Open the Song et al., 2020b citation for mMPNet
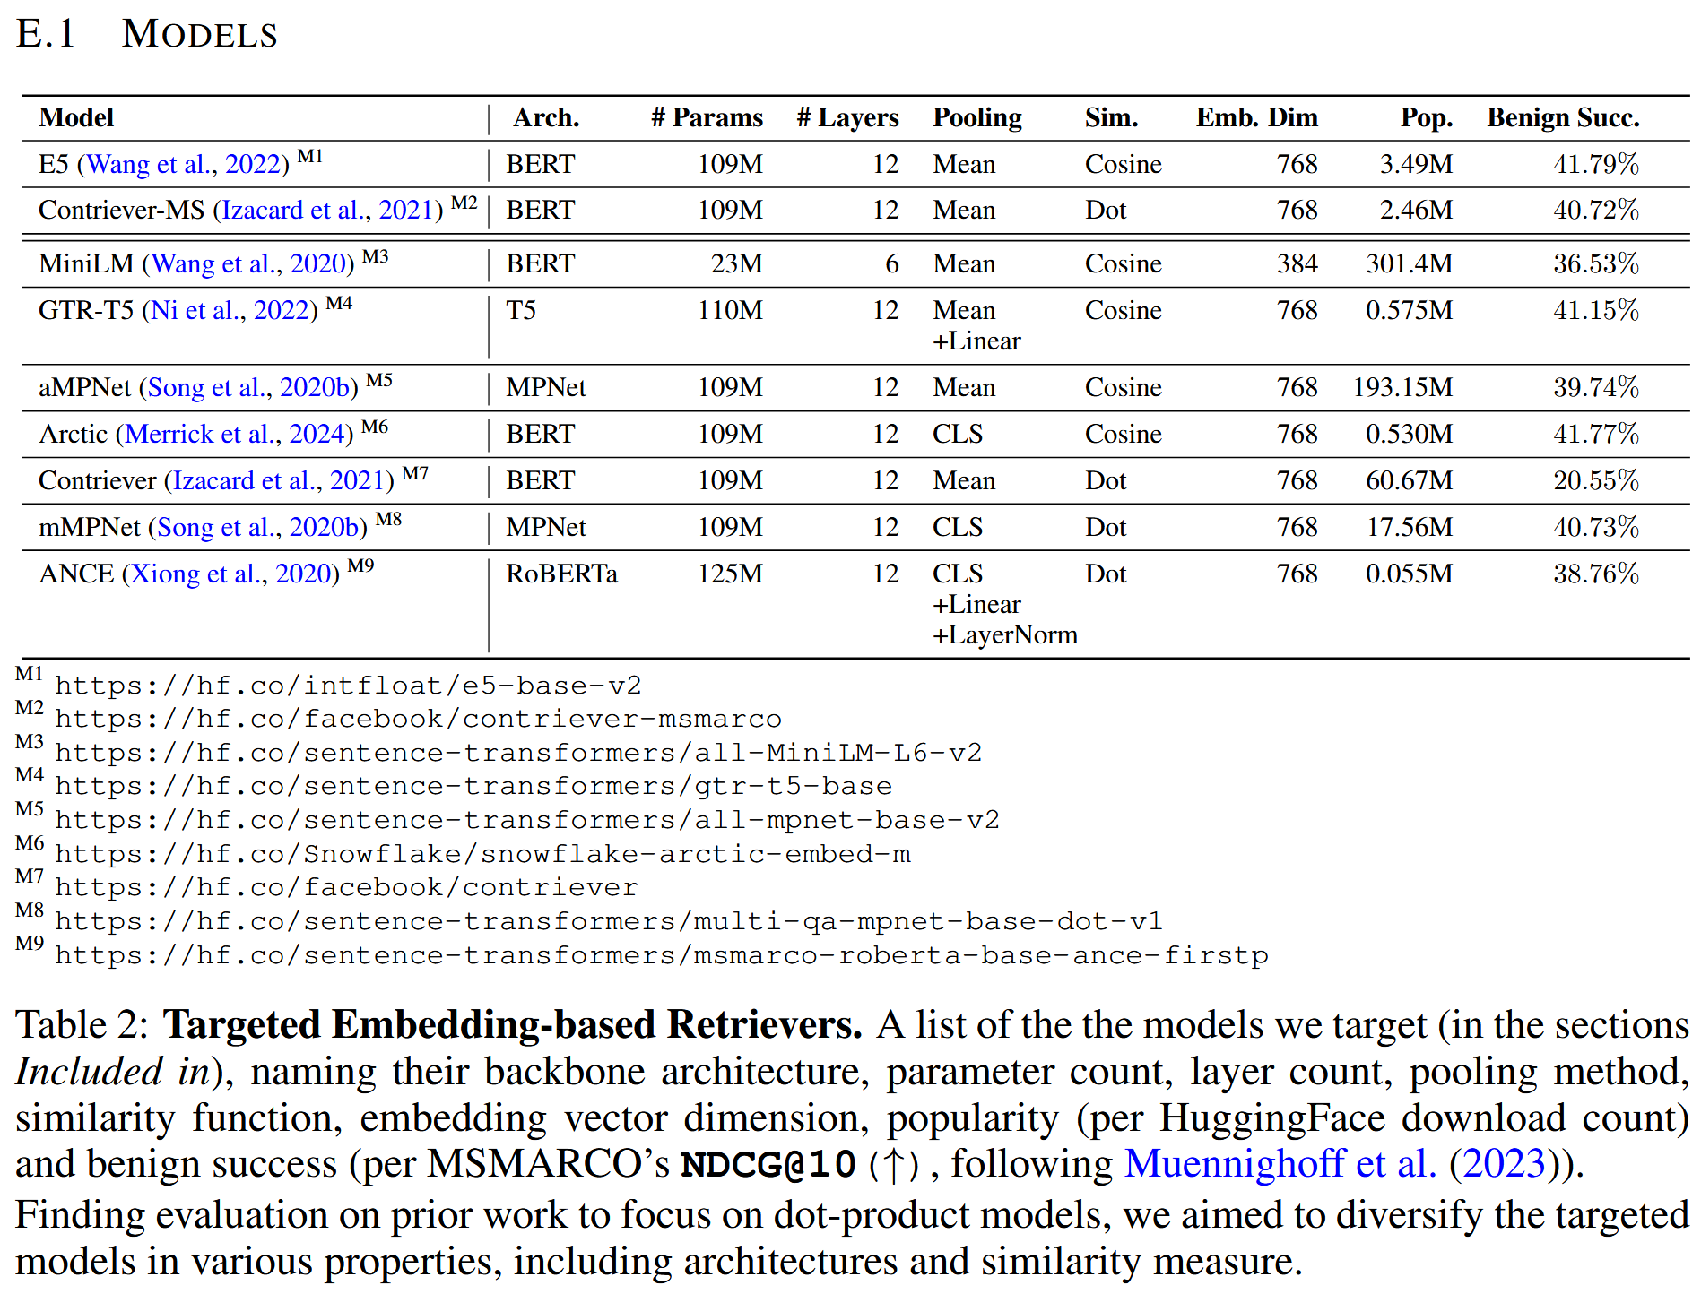Screen dimensions: 1701x1294 (x=258, y=528)
